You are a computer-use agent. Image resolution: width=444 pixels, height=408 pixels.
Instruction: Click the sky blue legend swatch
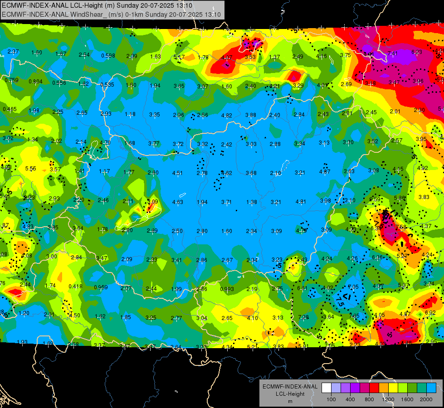[431, 388]
